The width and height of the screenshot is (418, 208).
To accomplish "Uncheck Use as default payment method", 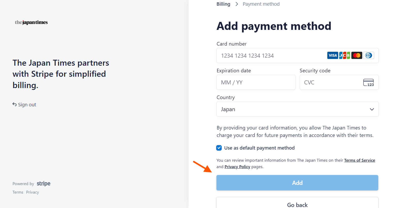I will 219,148.
